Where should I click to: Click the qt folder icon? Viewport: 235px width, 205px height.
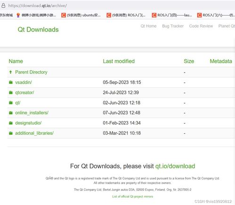[x=11, y=103]
